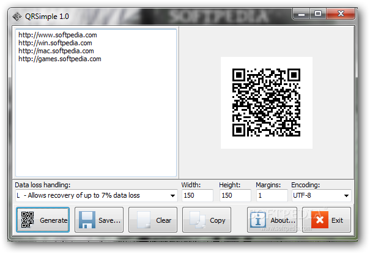The height and width of the screenshot is (254, 370).
Task: Click the Width field showing 150
Action: pos(198,195)
